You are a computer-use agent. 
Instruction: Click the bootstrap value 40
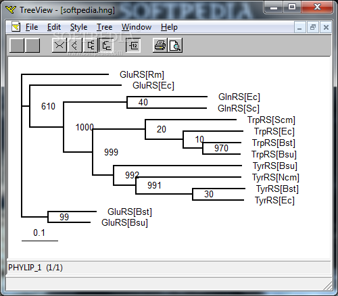143,102
